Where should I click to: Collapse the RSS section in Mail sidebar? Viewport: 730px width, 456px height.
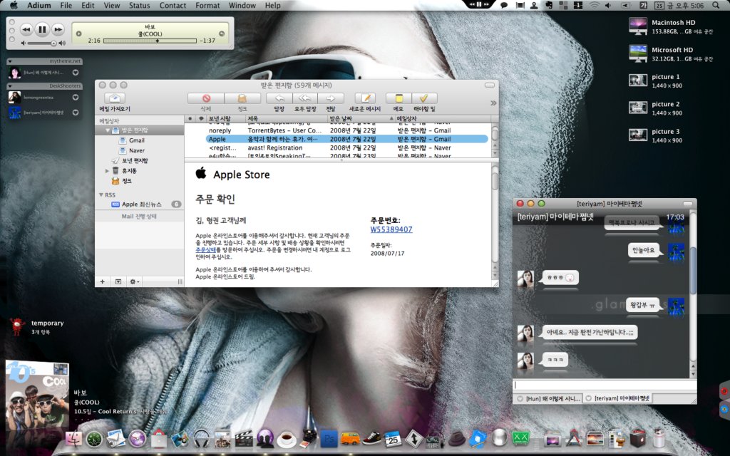[101, 195]
